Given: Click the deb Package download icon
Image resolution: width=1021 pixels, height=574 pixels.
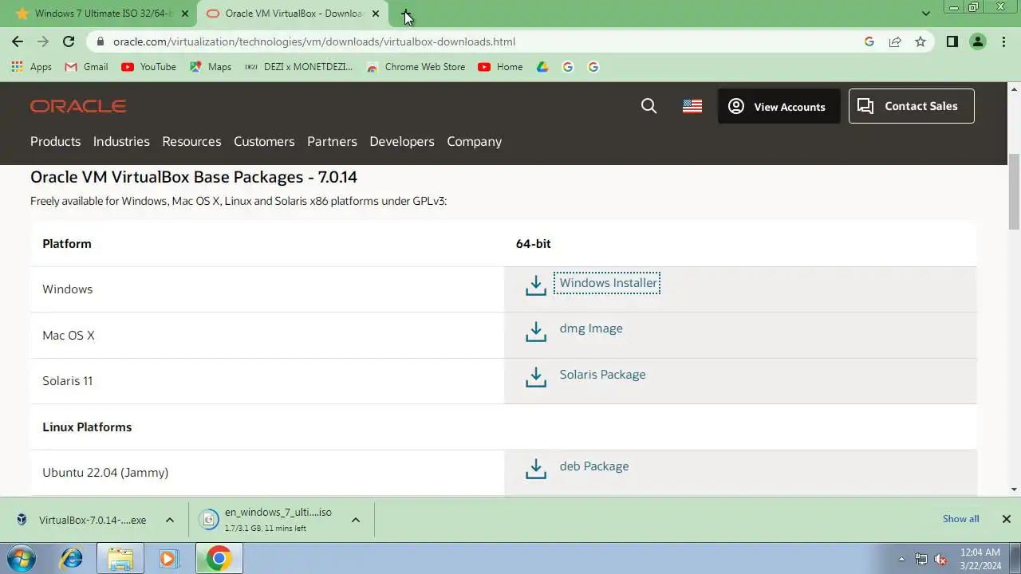Looking at the screenshot, I should 536,469.
